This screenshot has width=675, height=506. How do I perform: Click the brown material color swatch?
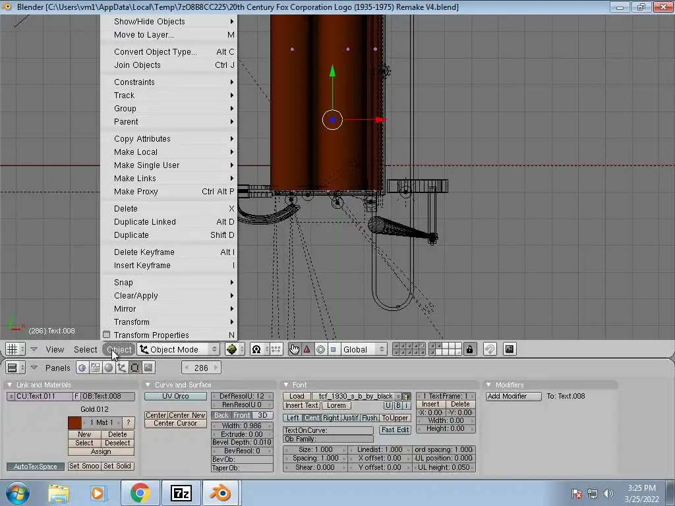pyautogui.click(x=74, y=422)
